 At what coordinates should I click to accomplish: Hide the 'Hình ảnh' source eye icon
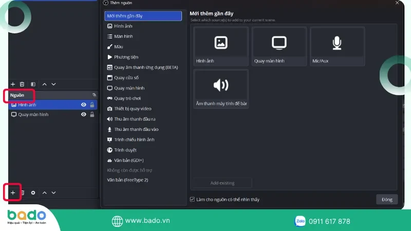84,105
